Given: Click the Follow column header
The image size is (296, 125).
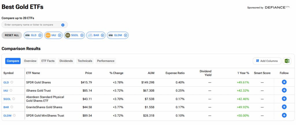Looking at the screenshot, I should pyautogui.click(x=284, y=73).
